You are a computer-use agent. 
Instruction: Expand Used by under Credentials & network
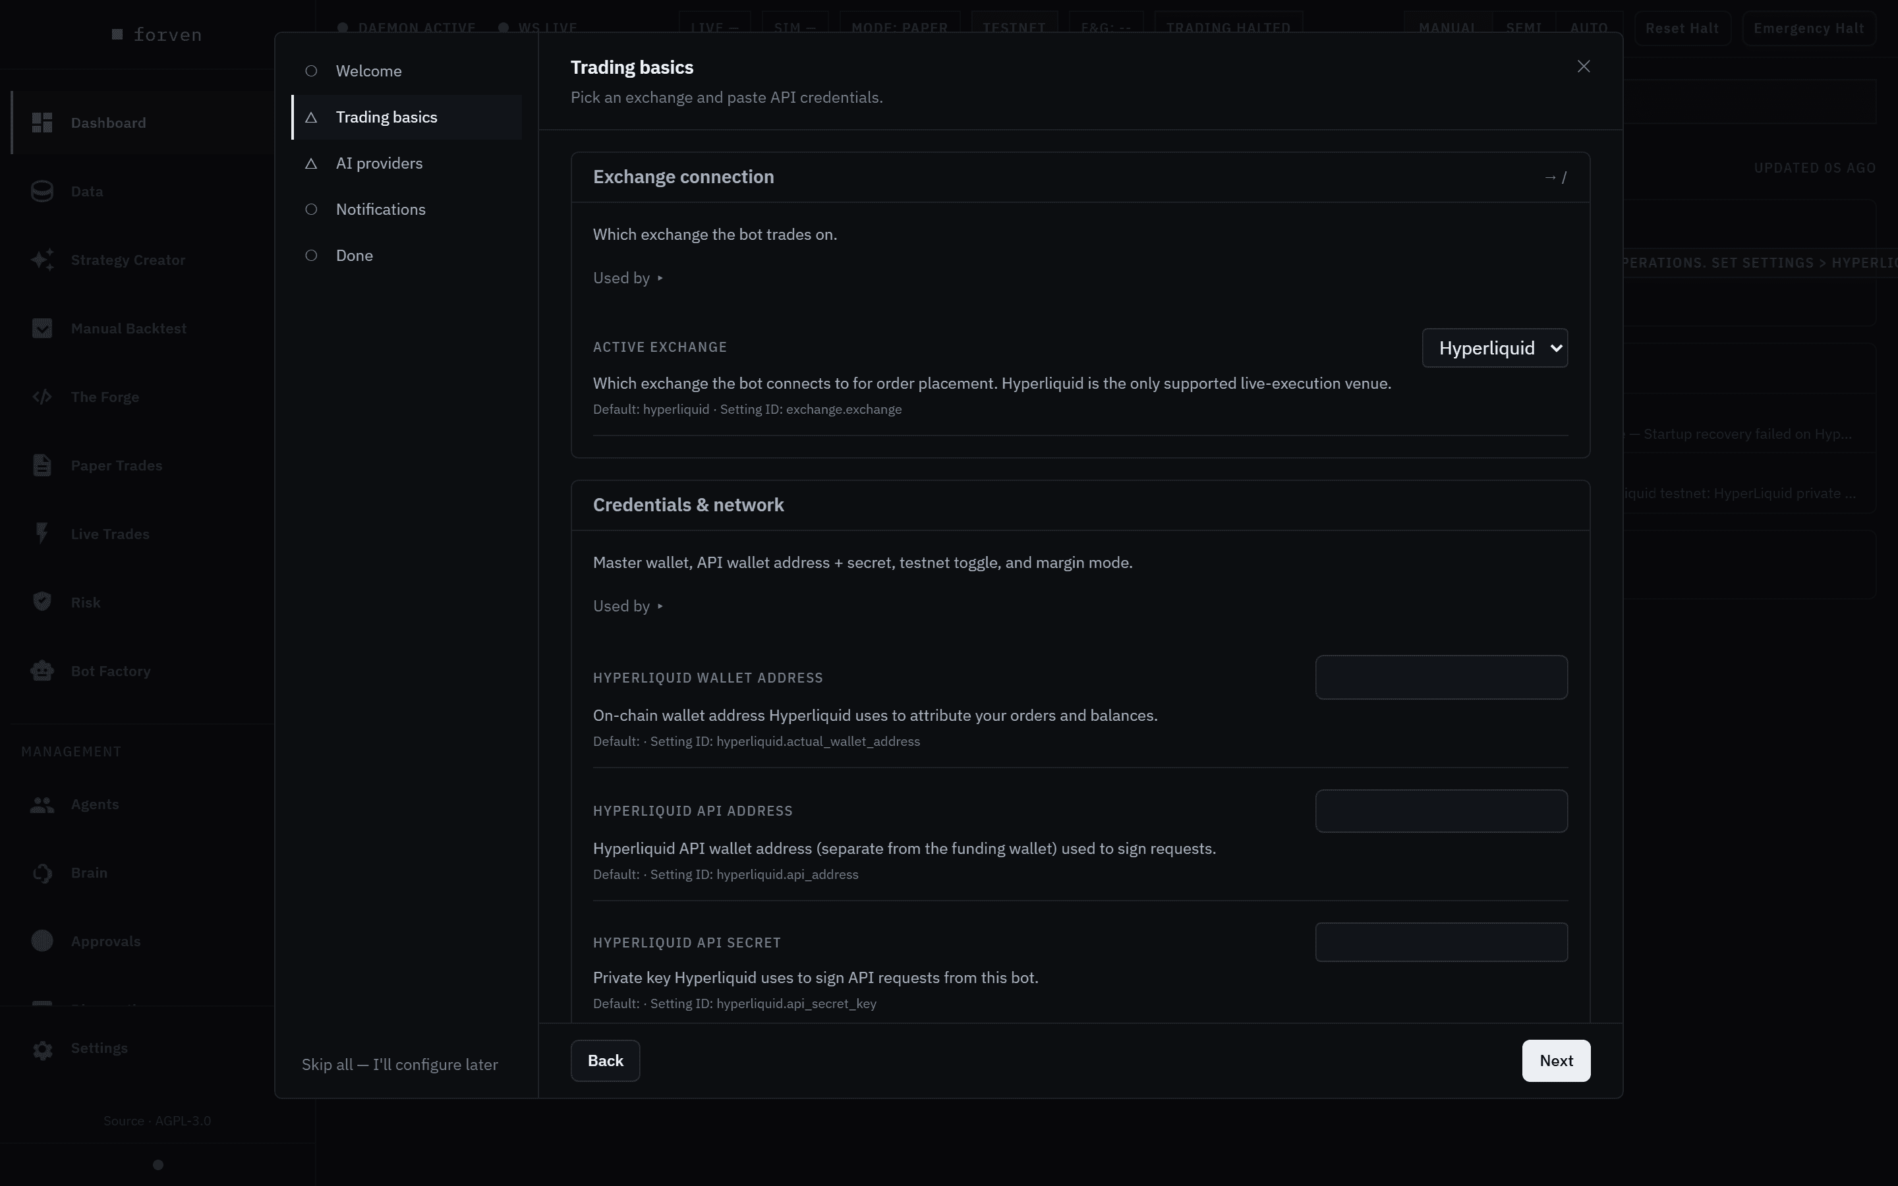pos(628,606)
